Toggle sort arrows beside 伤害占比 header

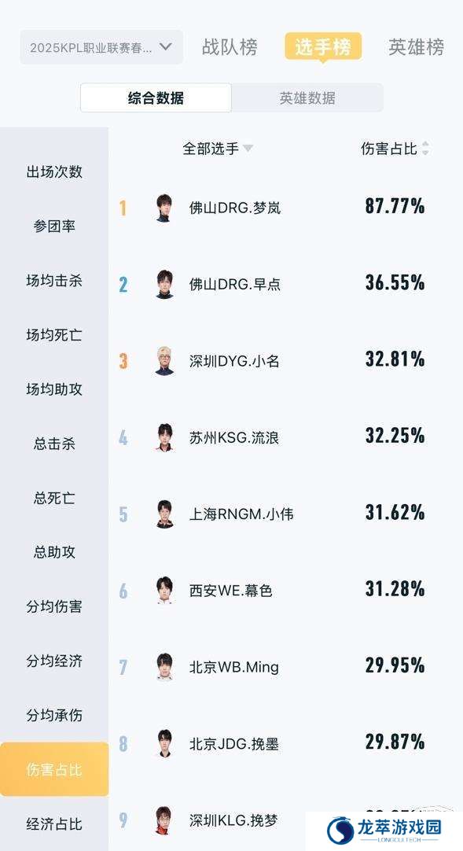click(x=425, y=149)
